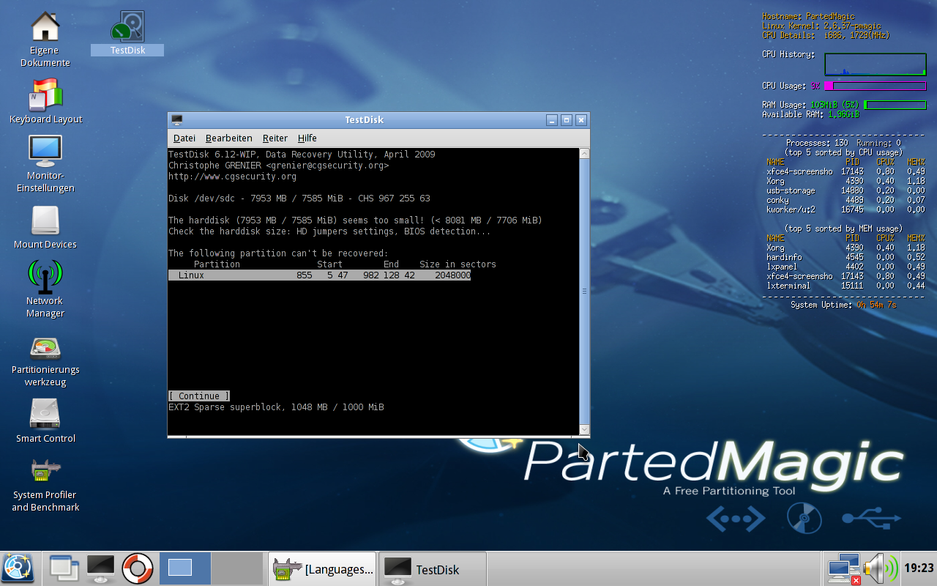The width and height of the screenshot is (937, 586).
Task: Click the 'Size in sectors' column header
Action: (x=458, y=264)
